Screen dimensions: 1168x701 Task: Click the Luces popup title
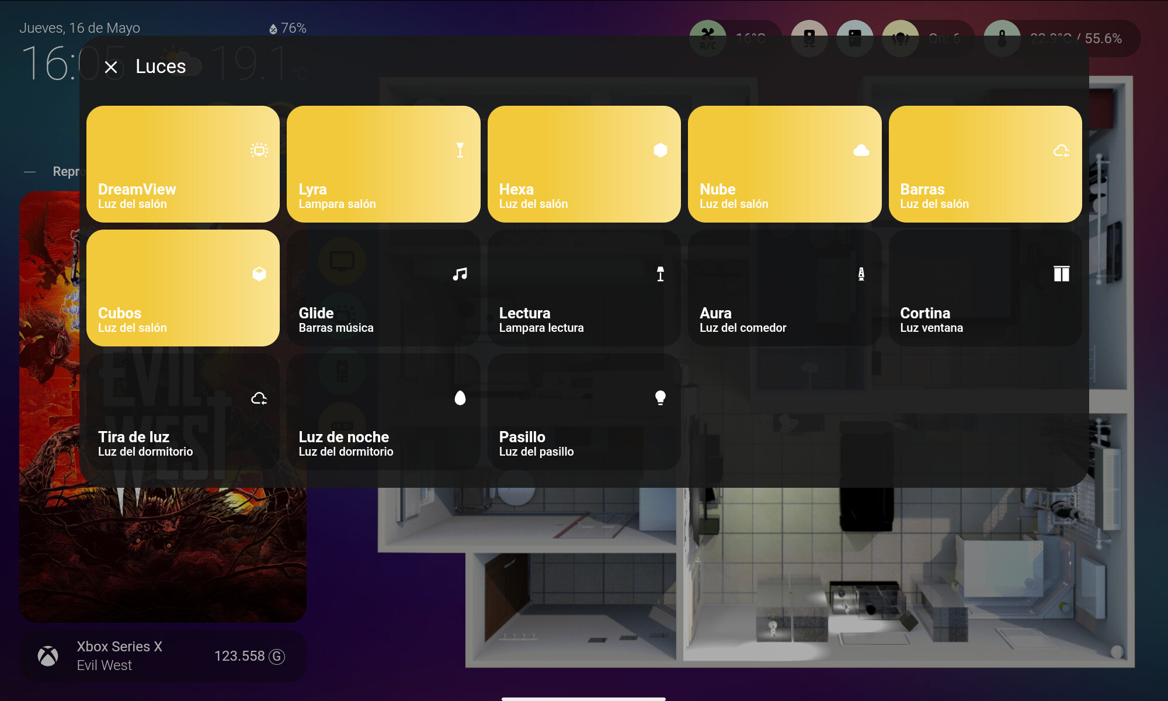[x=161, y=67]
